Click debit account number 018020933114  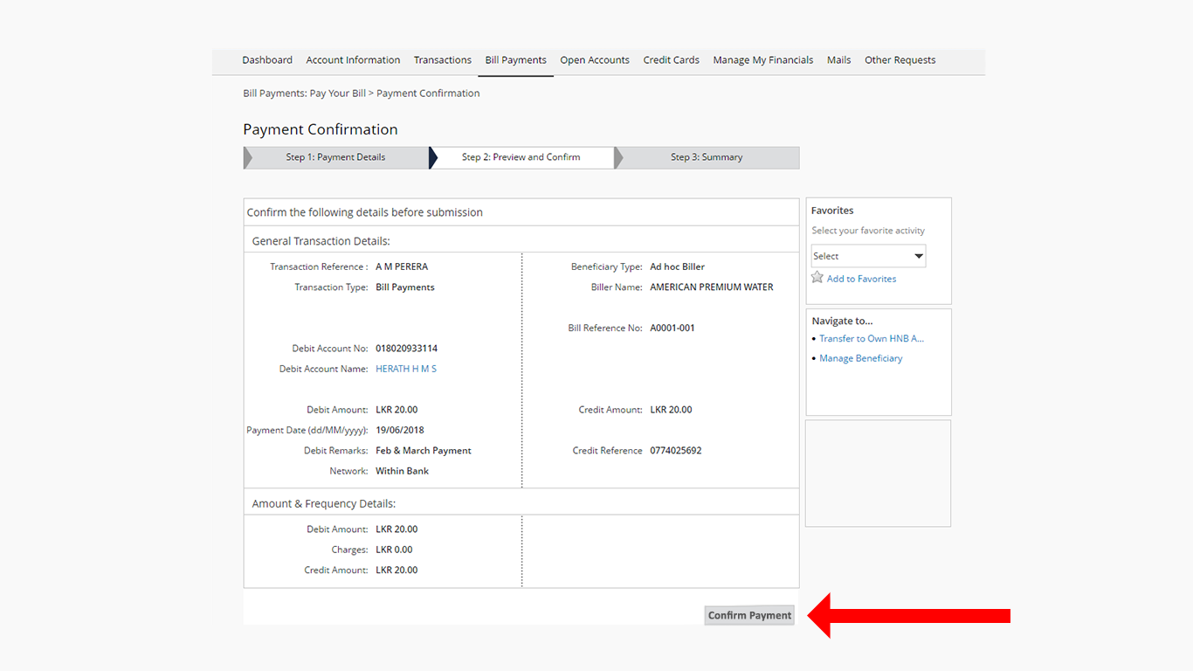tap(407, 349)
